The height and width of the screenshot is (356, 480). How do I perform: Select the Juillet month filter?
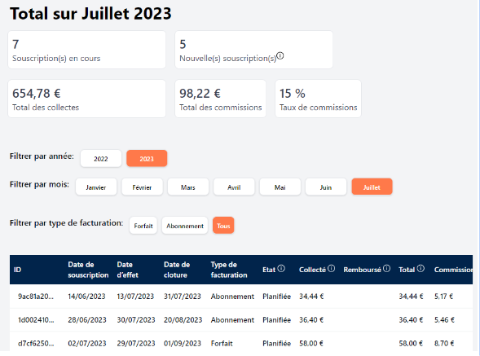pyautogui.click(x=372, y=187)
